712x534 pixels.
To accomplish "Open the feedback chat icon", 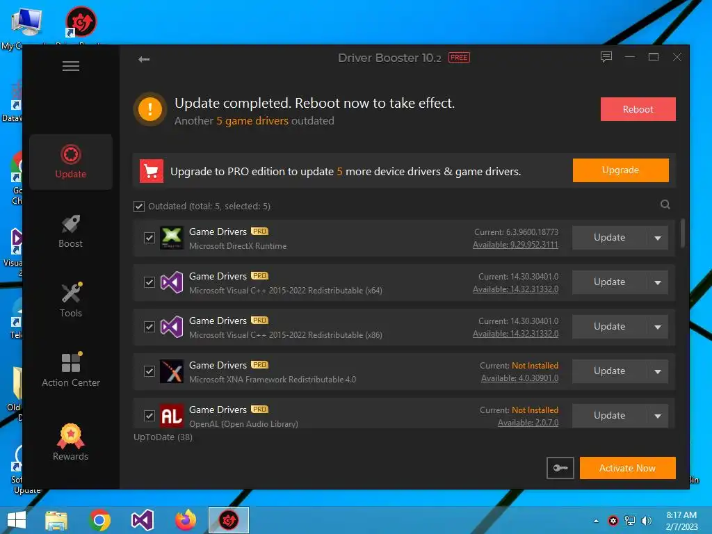I will pyautogui.click(x=606, y=57).
